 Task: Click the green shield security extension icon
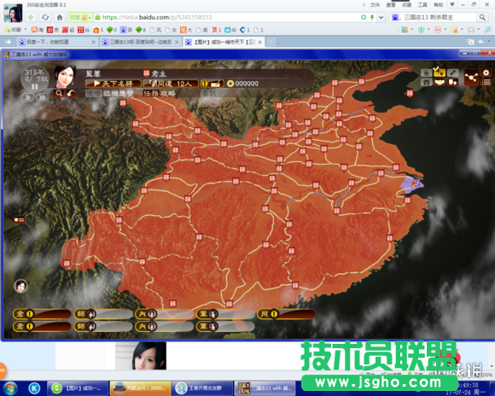coord(421,30)
